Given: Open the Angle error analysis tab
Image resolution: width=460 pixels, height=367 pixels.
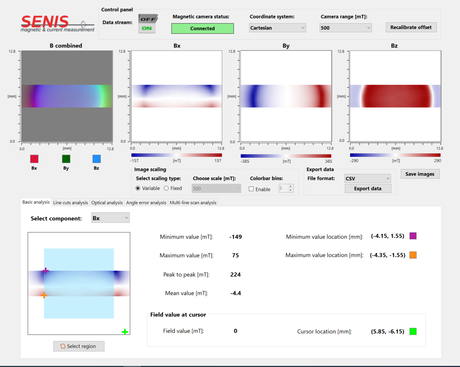Looking at the screenshot, I should (146, 203).
